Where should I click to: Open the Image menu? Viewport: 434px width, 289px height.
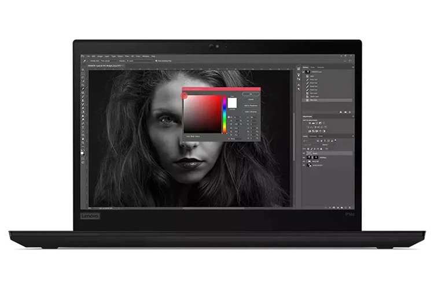coord(100,57)
